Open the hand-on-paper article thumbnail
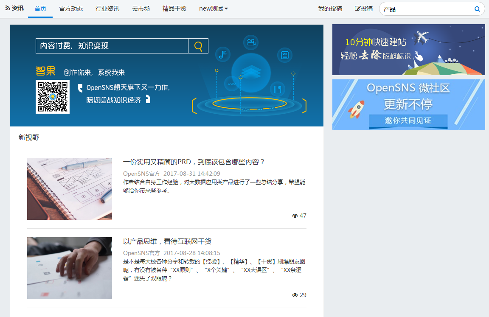 (70, 268)
